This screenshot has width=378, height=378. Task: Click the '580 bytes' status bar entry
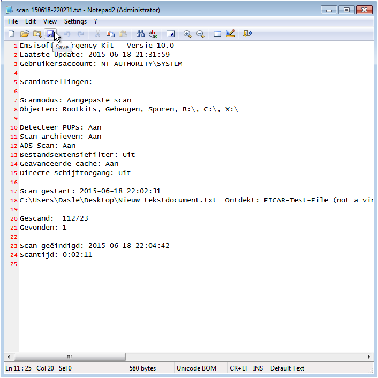(x=142, y=368)
